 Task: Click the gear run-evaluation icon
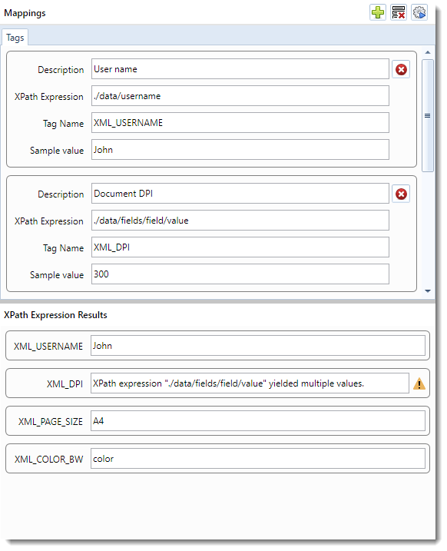pos(419,12)
